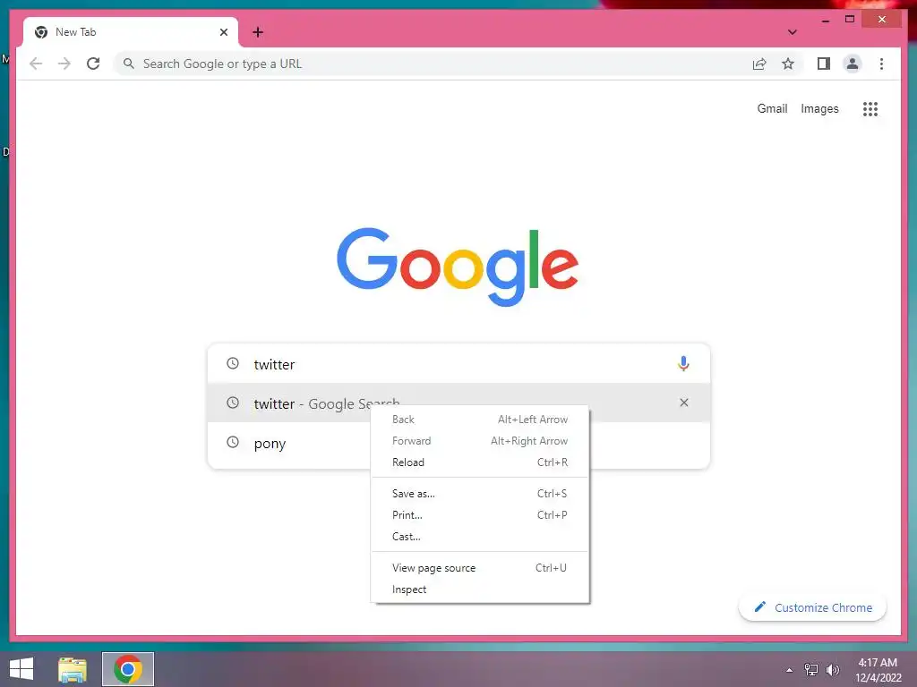Screen dimensions: 917x687
Task: Open the Gmail link
Action: [x=772, y=108]
